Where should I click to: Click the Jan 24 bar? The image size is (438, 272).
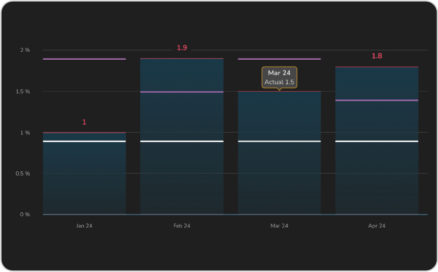84,176
